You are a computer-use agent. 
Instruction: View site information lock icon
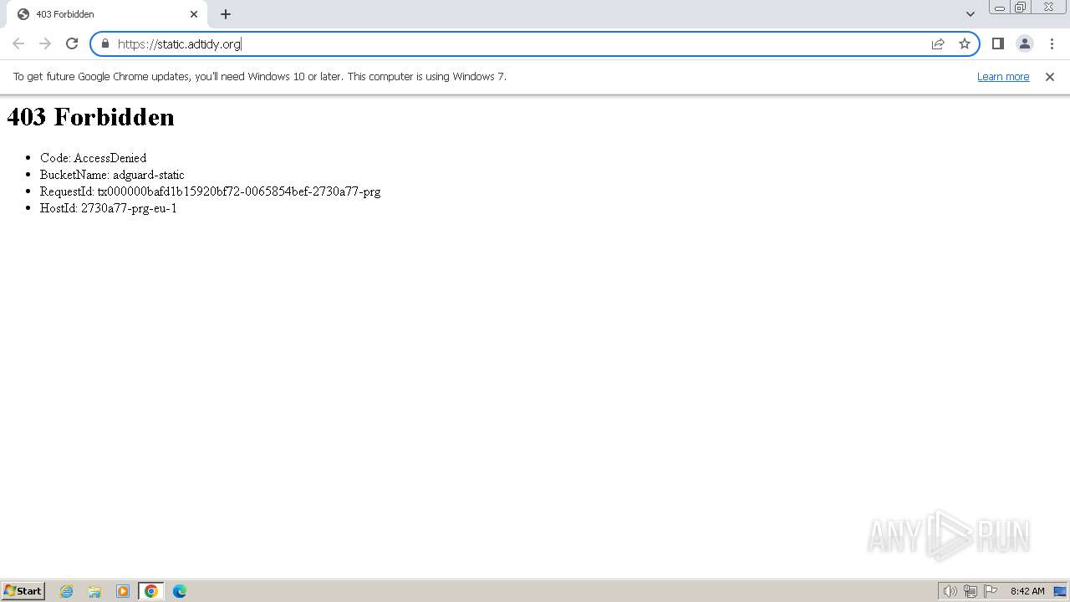[x=105, y=43]
